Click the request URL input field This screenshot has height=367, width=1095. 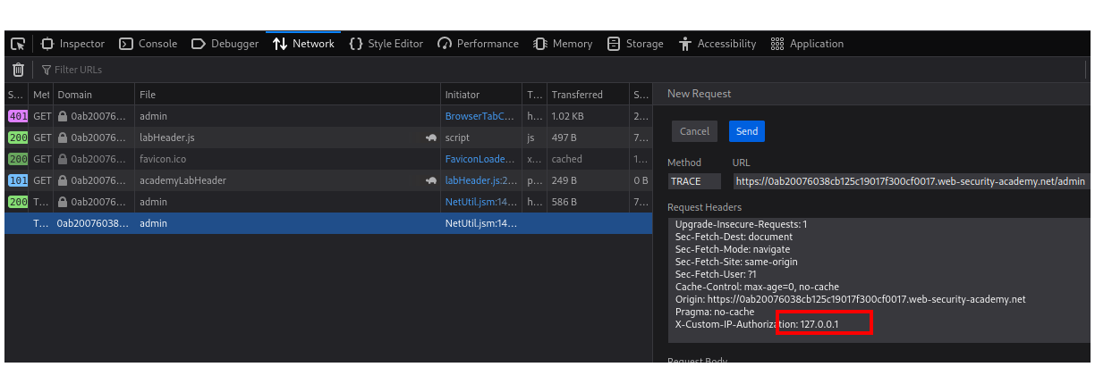911,181
